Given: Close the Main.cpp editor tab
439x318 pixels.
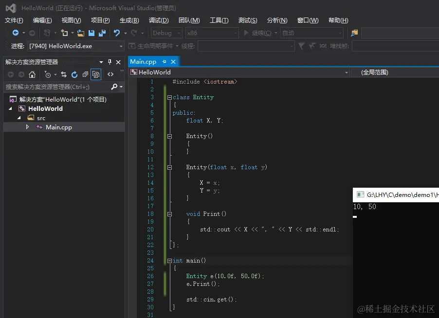Looking at the screenshot, I should click(173, 62).
